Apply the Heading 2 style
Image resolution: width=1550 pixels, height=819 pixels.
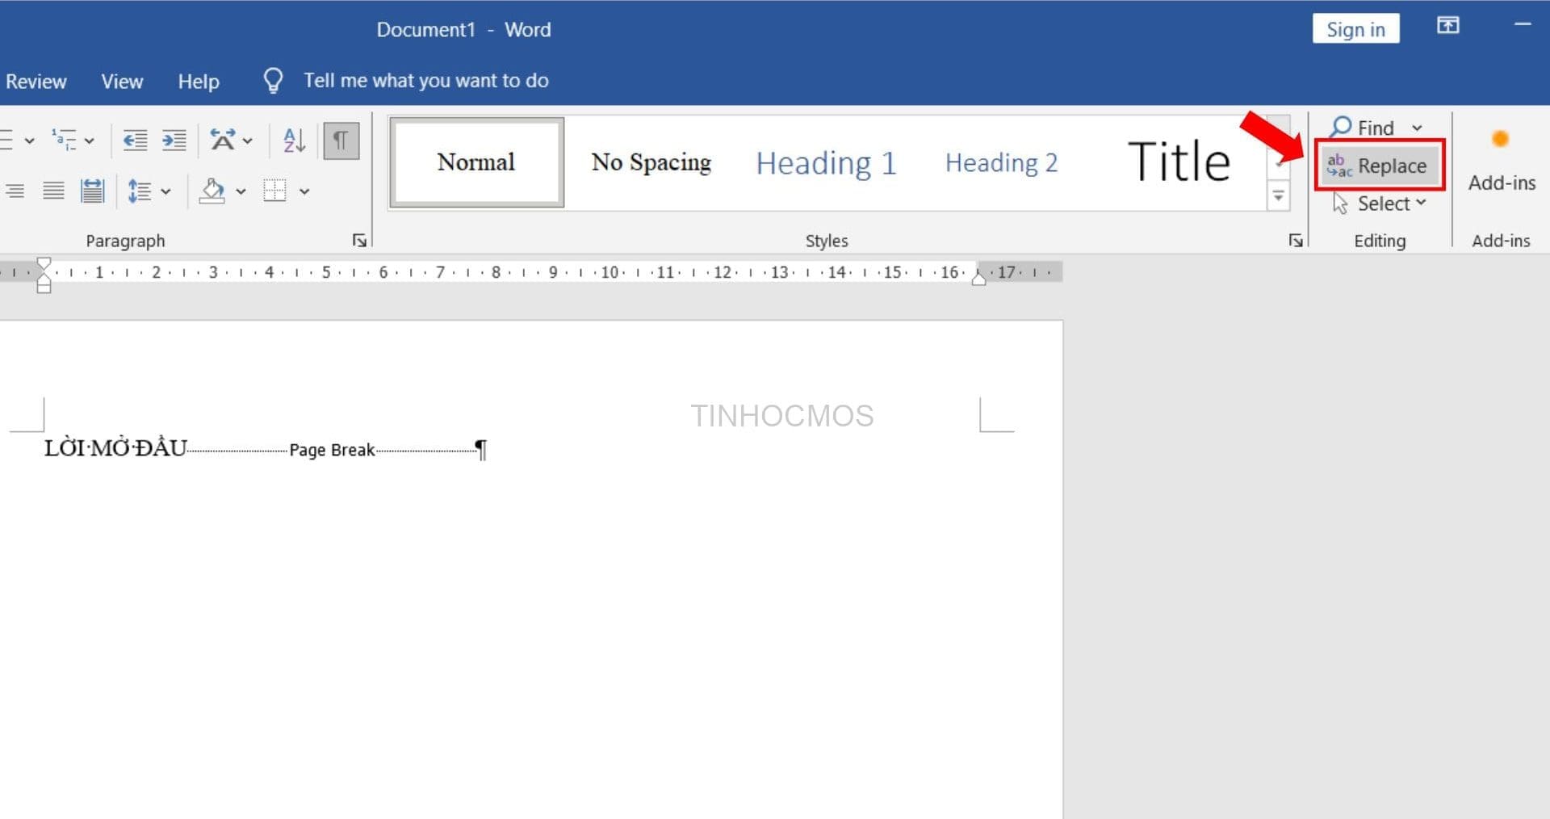pos(1001,163)
